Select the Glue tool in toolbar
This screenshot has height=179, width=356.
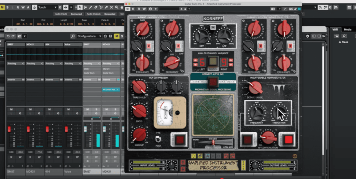point(106,7)
